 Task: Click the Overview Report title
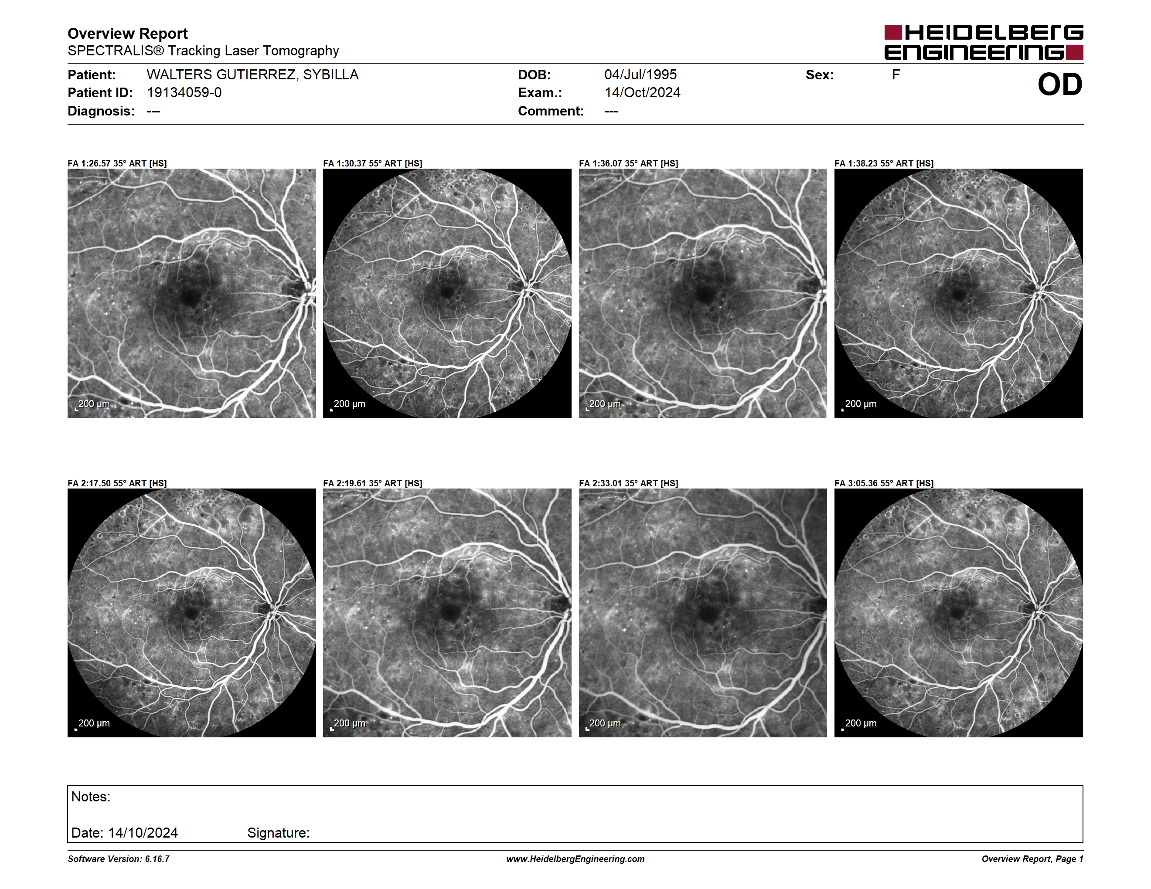[x=128, y=34]
